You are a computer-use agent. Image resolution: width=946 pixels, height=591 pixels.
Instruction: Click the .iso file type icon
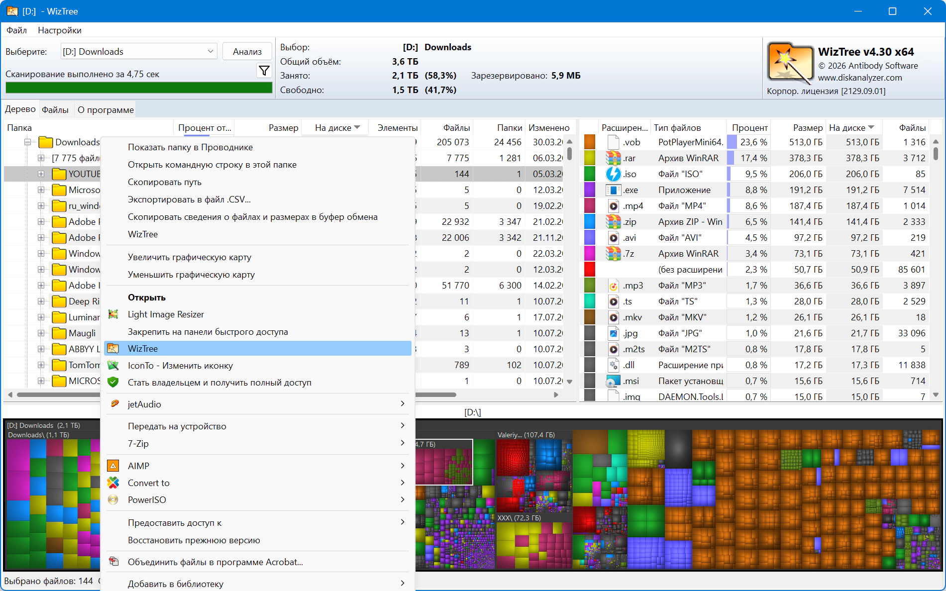coord(613,174)
